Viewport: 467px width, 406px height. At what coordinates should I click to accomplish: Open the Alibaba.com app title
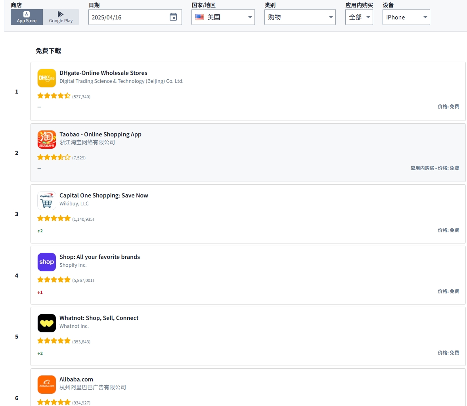(76, 379)
